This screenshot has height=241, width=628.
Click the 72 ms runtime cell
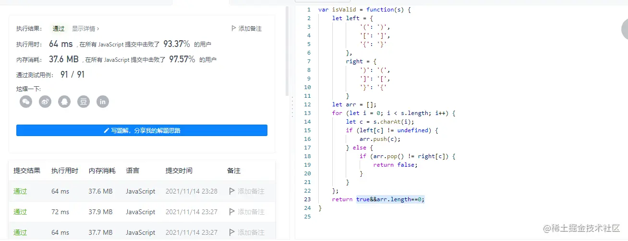tap(60, 212)
